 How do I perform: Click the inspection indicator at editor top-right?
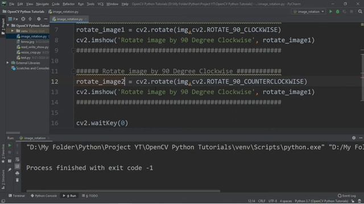coord(362,24)
